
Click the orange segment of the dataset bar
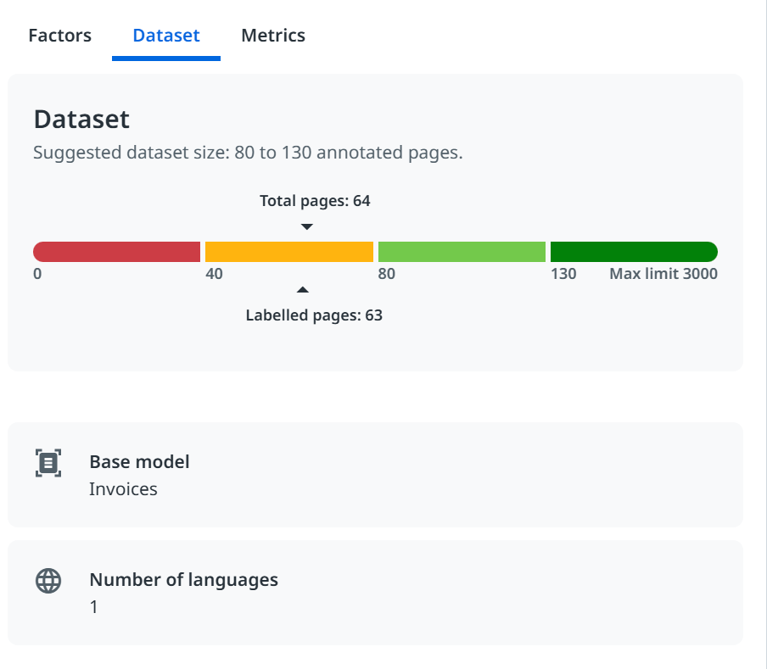tap(288, 252)
